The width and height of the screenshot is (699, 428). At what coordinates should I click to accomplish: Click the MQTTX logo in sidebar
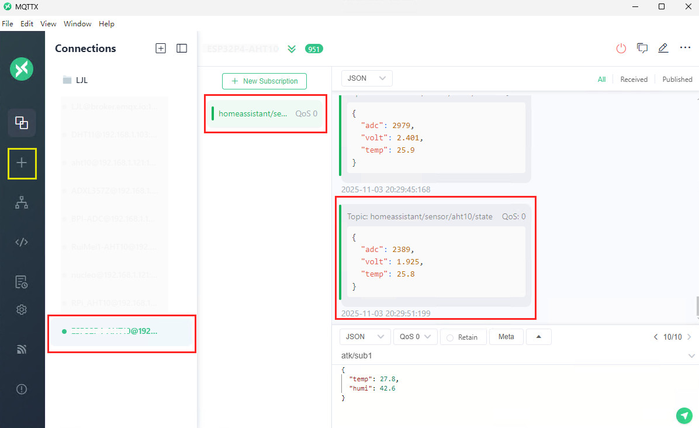click(22, 69)
